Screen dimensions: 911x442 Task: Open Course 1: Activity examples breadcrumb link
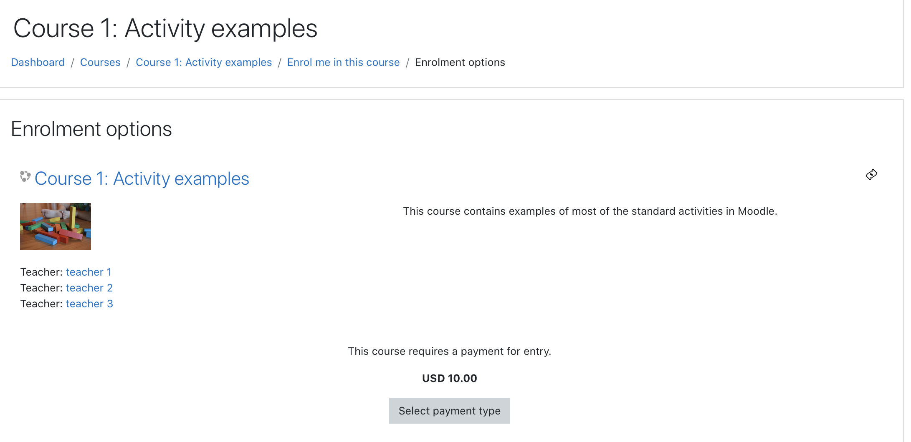click(x=204, y=62)
